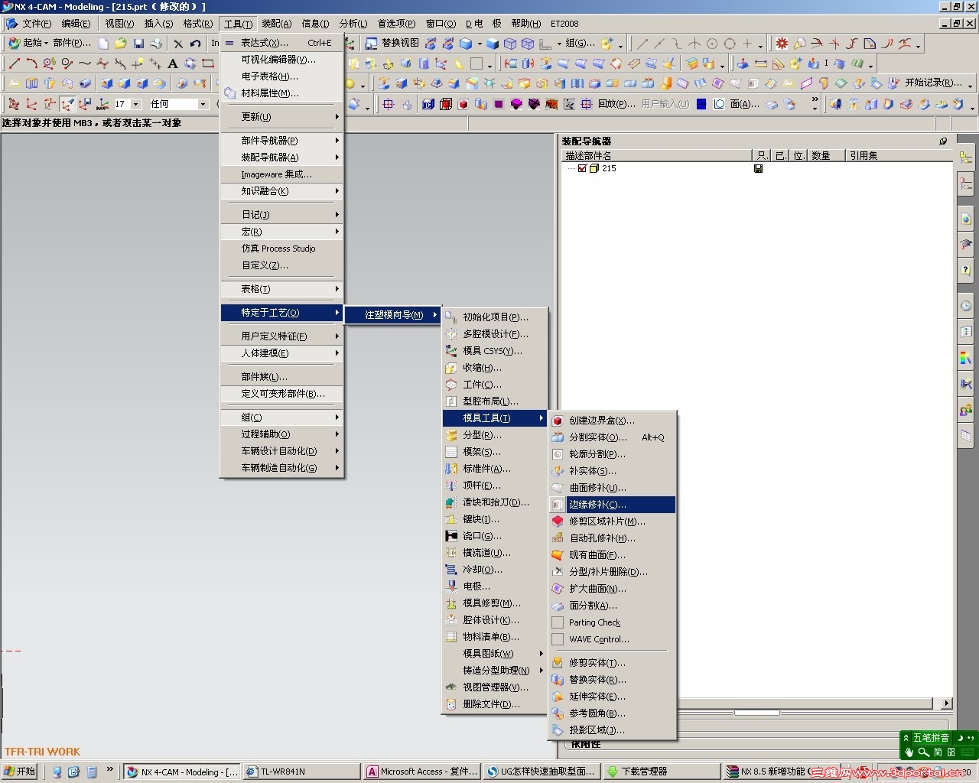
Task: Click the Undo arrow toolbar icon
Action: point(196,44)
